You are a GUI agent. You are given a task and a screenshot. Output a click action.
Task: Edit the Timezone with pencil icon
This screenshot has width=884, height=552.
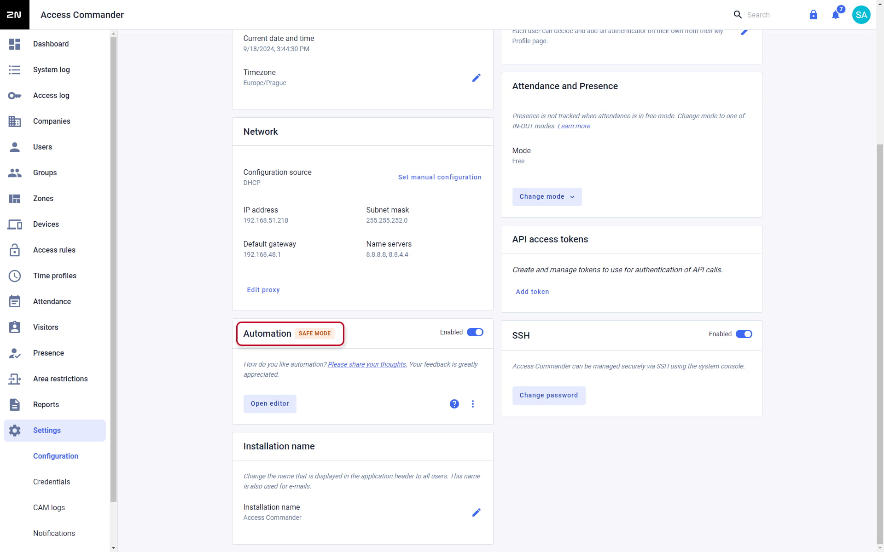coord(477,78)
